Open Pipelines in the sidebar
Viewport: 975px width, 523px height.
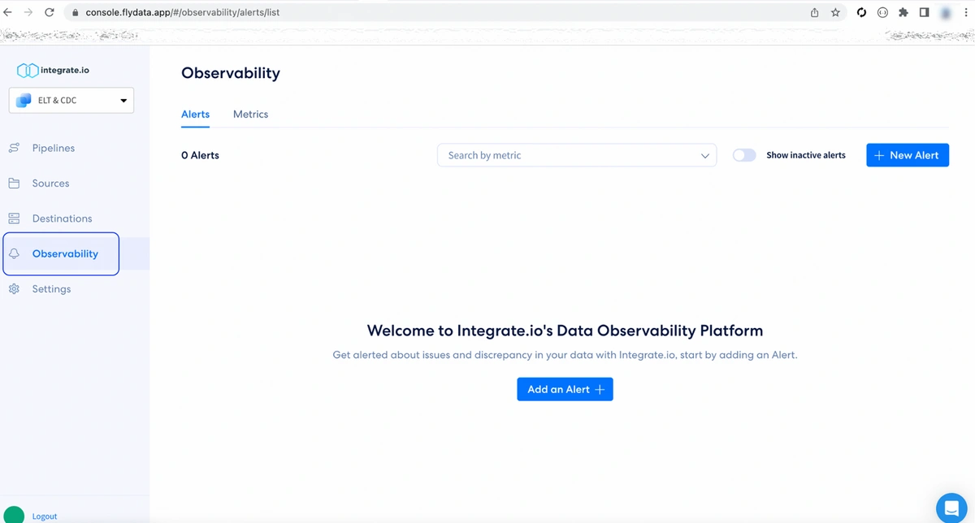(x=54, y=148)
